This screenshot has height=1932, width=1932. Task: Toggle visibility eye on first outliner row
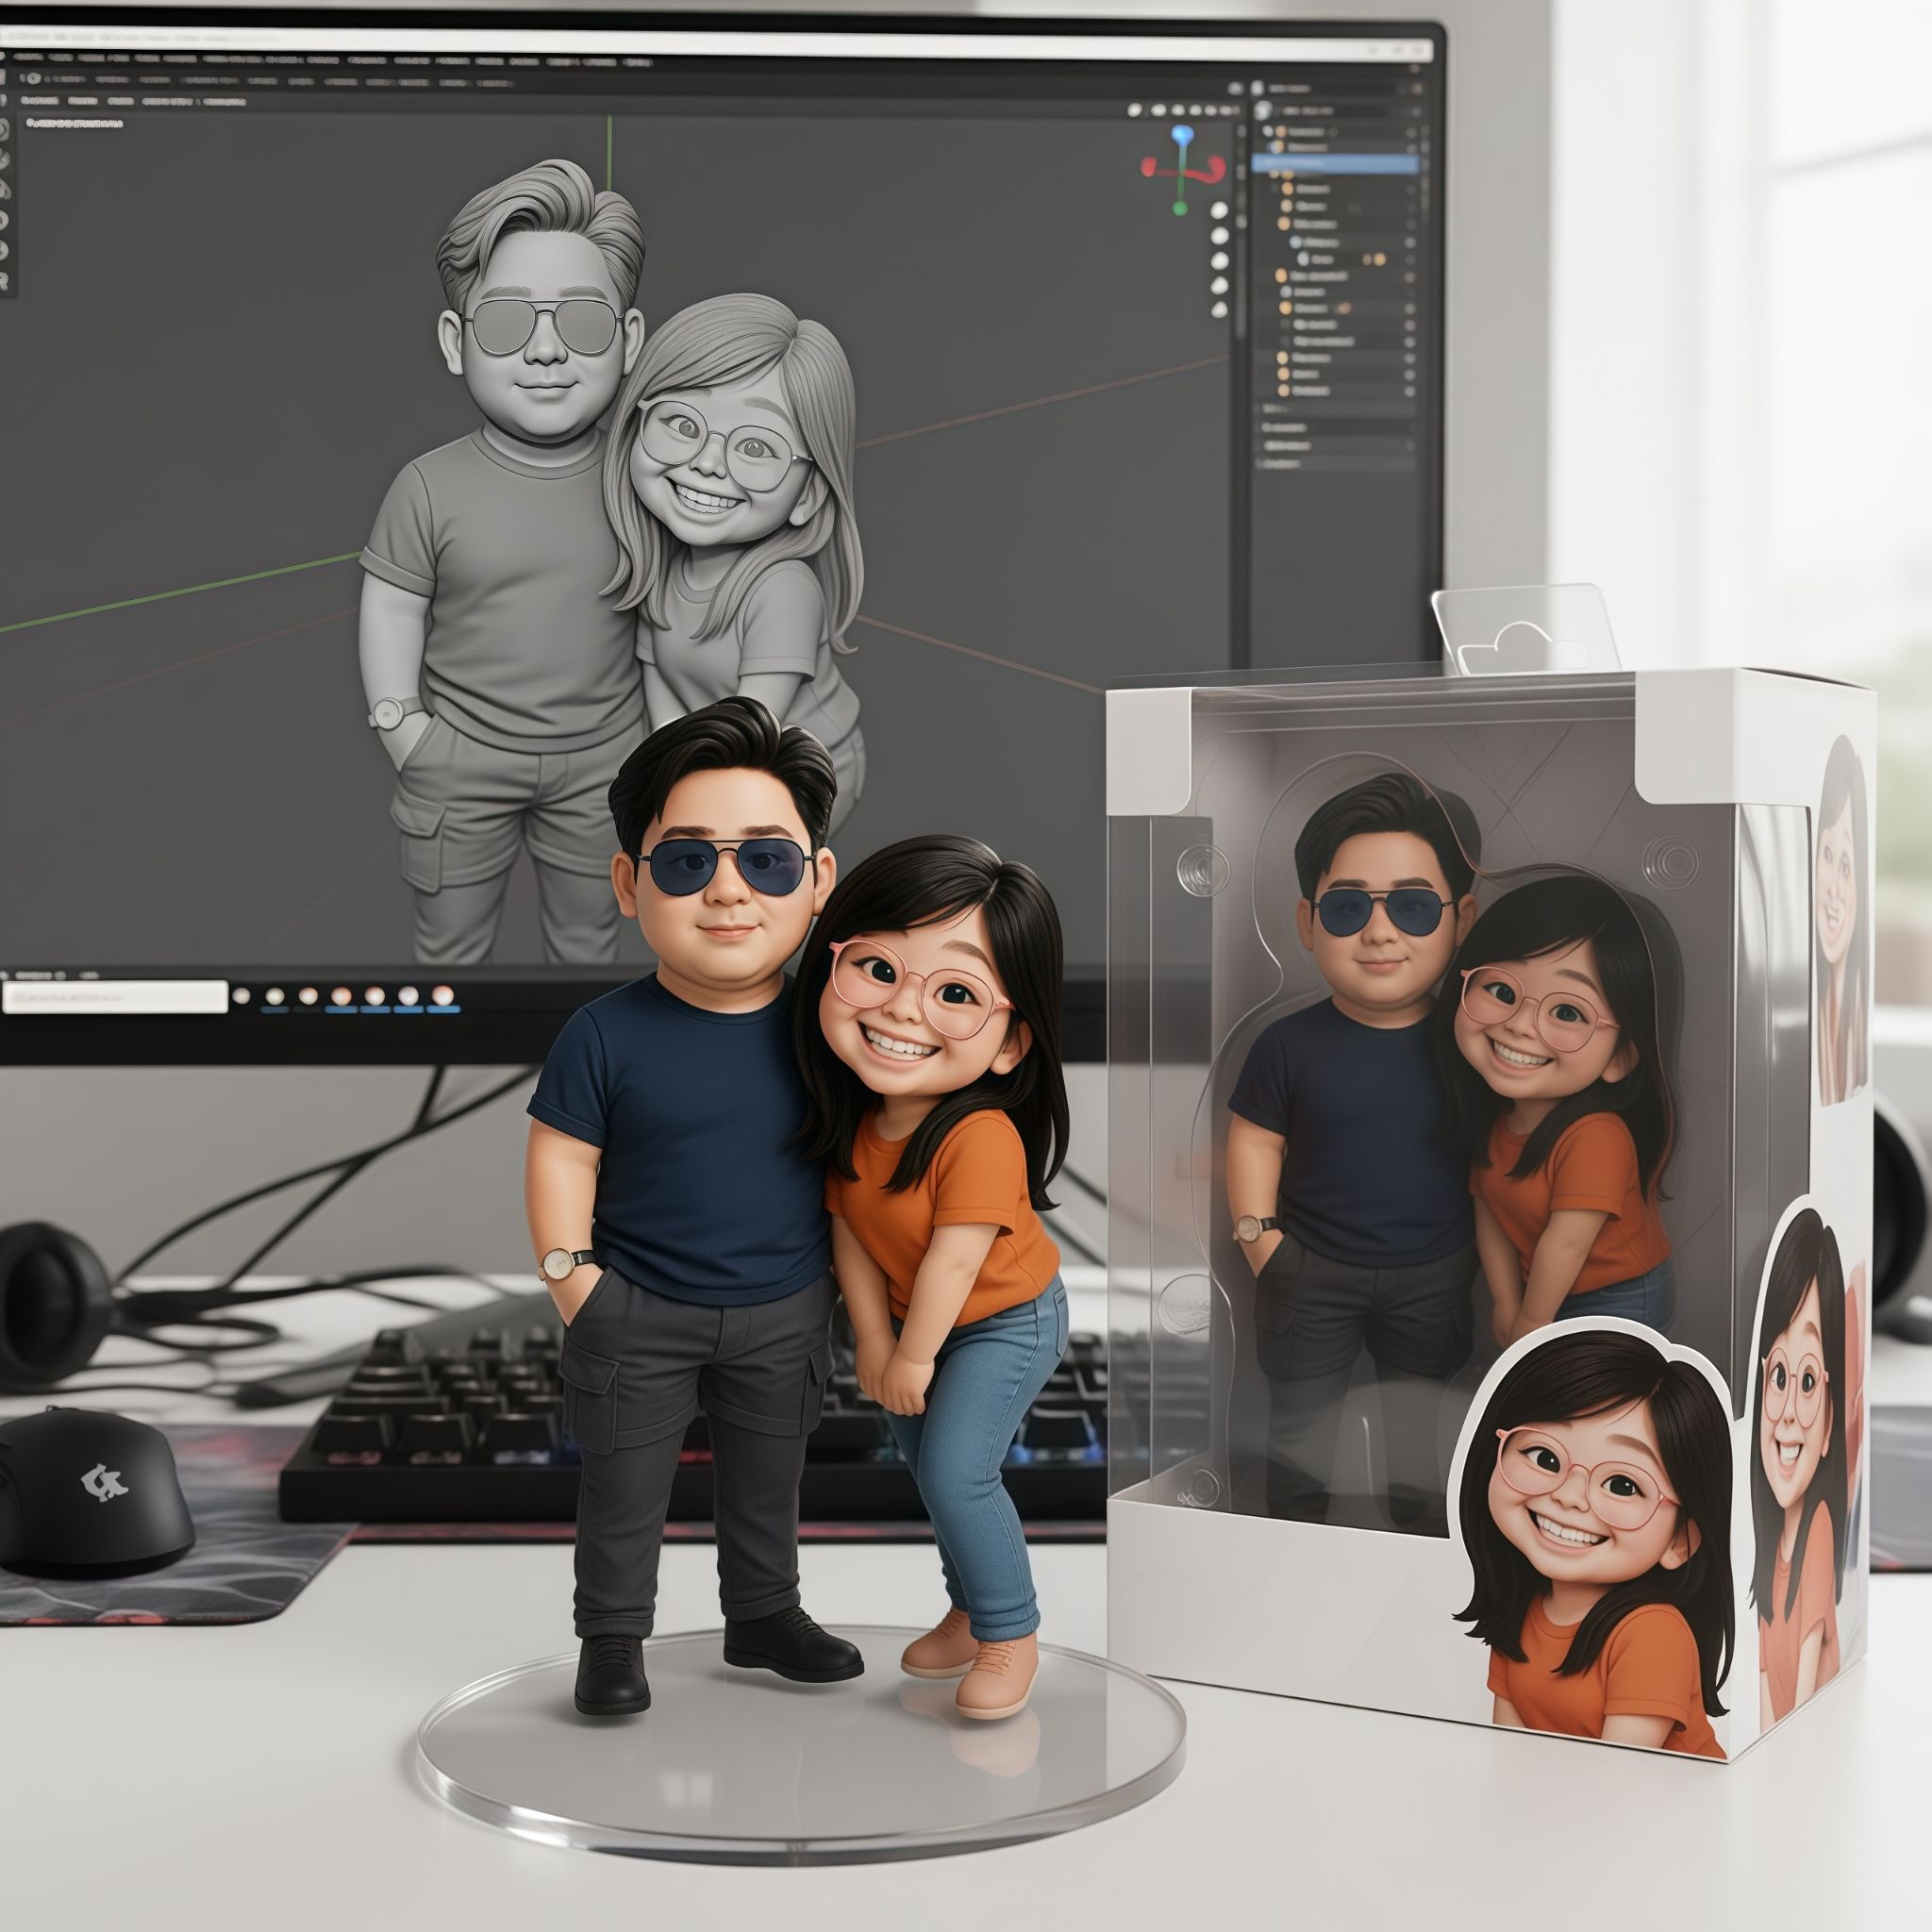pos(1411,132)
